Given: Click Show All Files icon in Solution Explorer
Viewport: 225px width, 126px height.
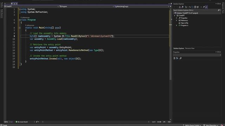Looking at the screenshot, I should coord(198,7).
